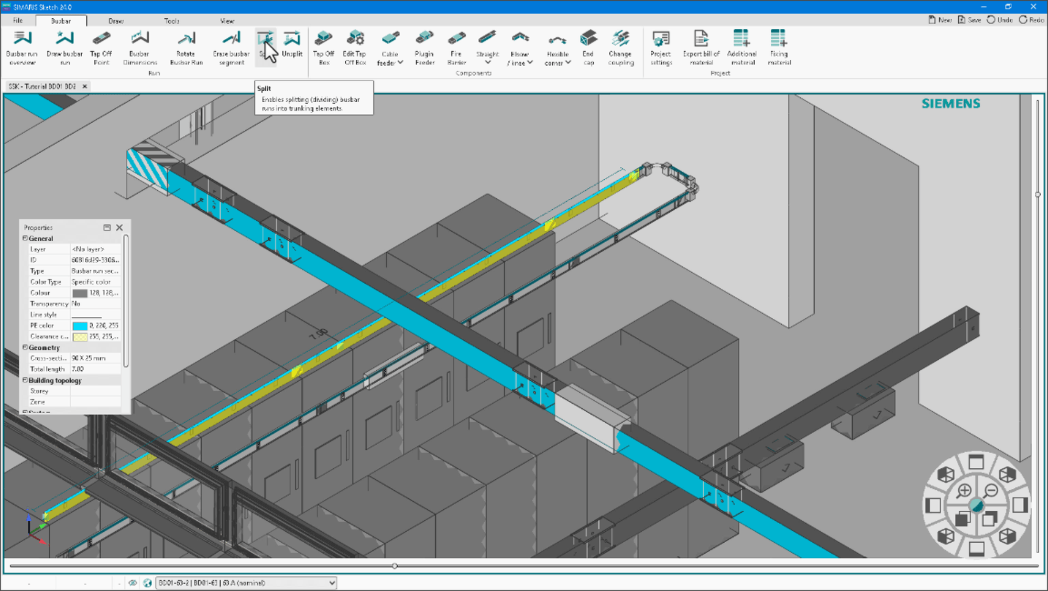
Task: Click the Undo button
Action: click(x=999, y=19)
